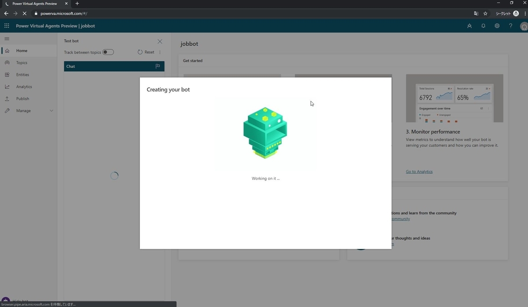The height and width of the screenshot is (307, 528).
Task: Click the jobbot page title
Action: (x=189, y=44)
